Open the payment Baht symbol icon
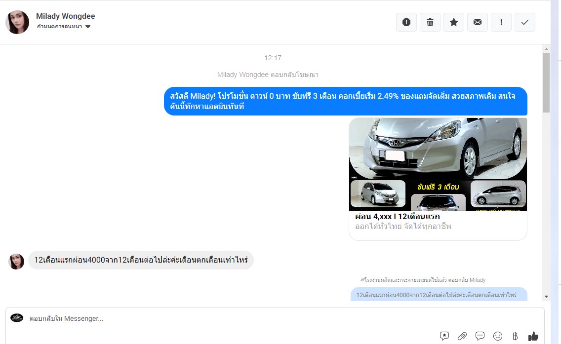Image resolution: width=561 pixels, height=344 pixels. coord(515,336)
